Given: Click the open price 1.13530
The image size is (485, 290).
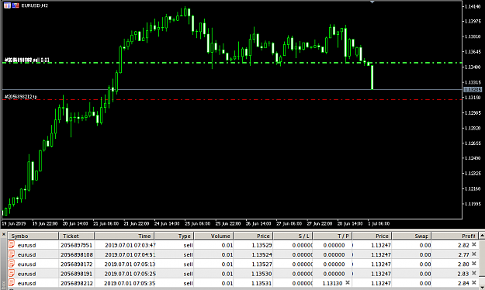Looking at the screenshot, I should (x=262, y=274).
